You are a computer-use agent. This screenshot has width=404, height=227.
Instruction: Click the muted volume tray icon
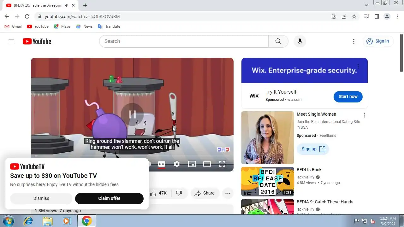pyautogui.click(x=372, y=221)
